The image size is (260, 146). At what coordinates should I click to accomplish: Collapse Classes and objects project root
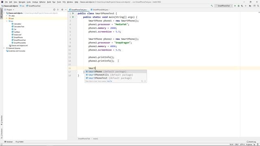click(x=4, y=13)
